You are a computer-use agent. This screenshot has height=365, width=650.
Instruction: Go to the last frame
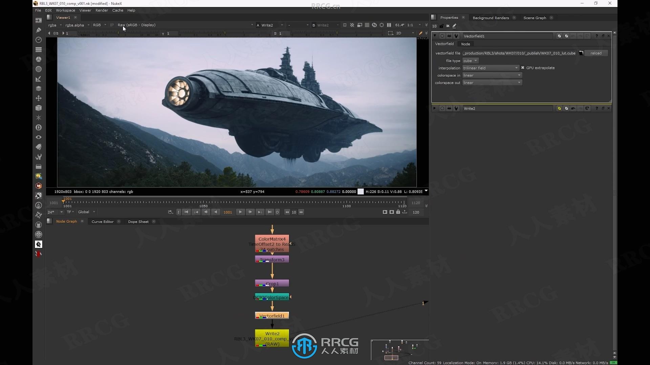(269, 212)
